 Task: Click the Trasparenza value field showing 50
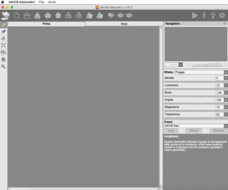click(x=220, y=115)
